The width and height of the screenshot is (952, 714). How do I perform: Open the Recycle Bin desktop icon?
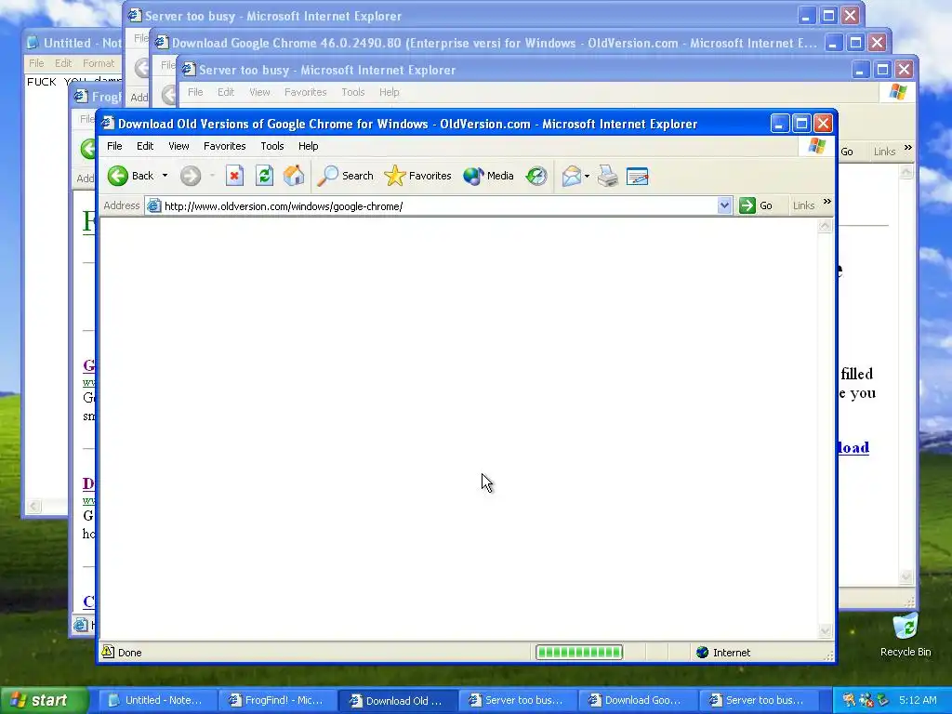coord(906,635)
